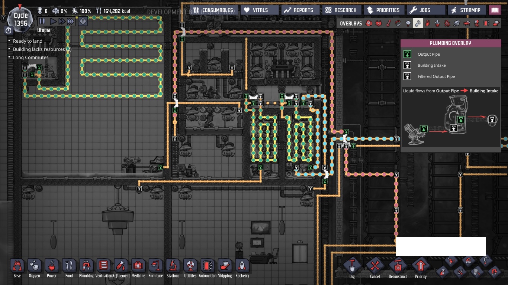Expand the Shipping build category
This screenshot has height=285, width=508.
[225, 268]
